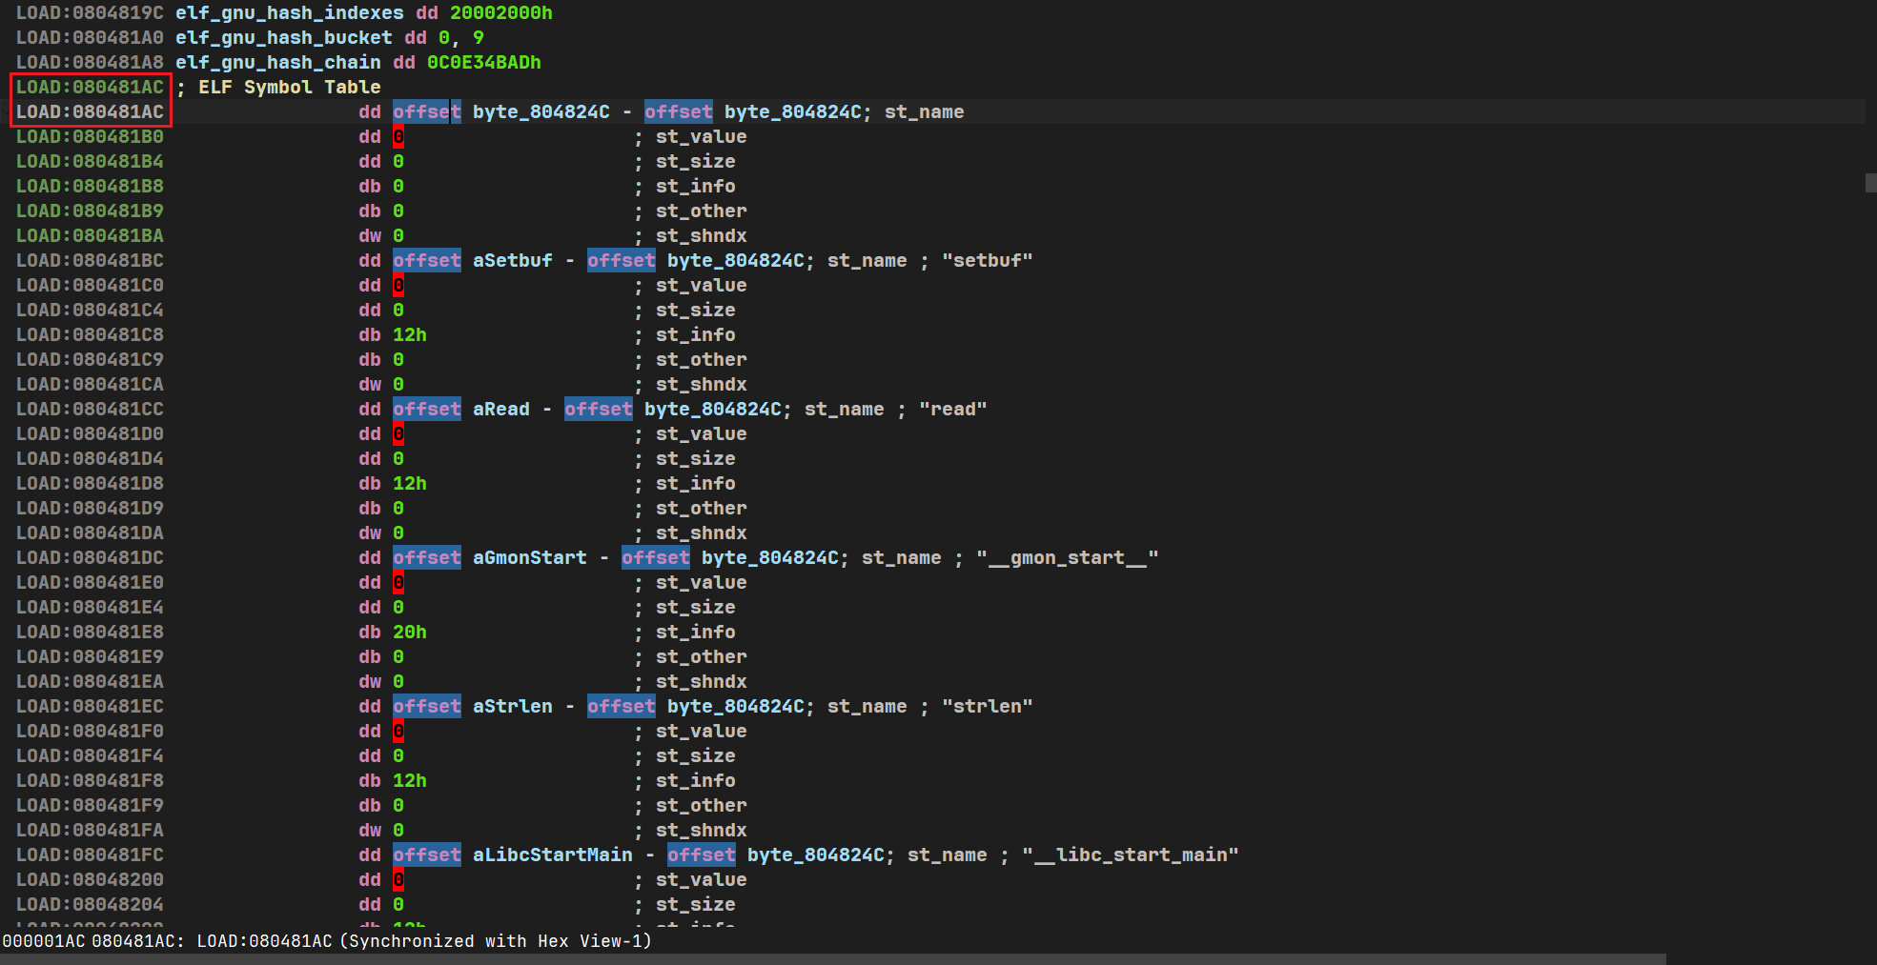Screen dimensions: 1877x965
Task: Click the 20h value at LOAD:080481E8
Action: coord(410,633)
